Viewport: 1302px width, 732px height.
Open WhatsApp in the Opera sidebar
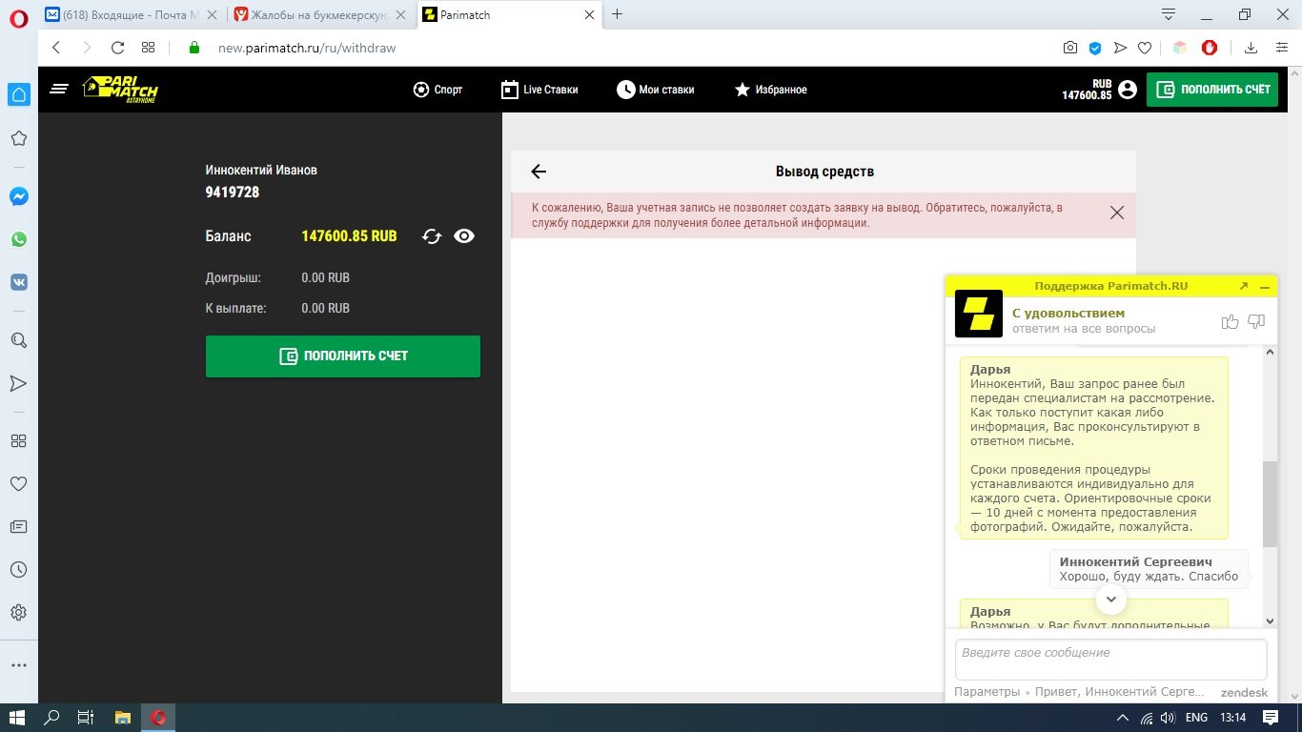(18, 239)
